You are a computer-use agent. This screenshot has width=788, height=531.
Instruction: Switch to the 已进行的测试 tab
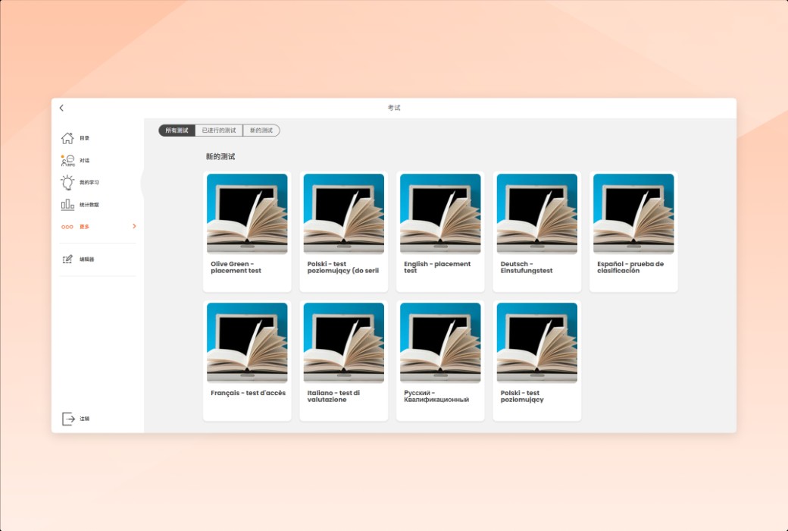(218, 130)
